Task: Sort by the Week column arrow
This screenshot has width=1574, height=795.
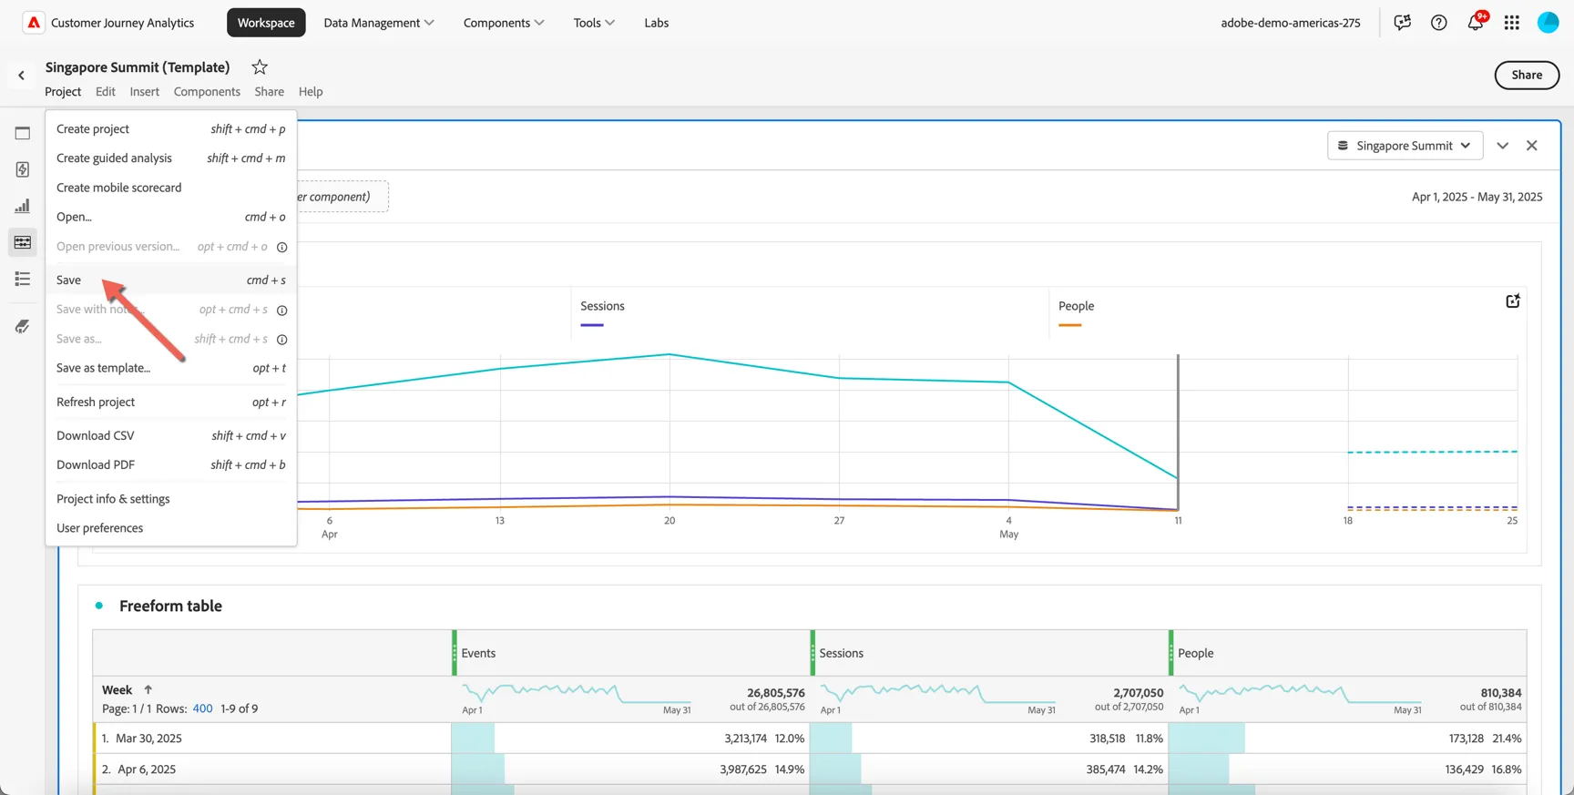Action: 148,689
